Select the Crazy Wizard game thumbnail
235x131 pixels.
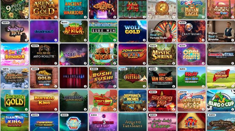click(192, 31)
